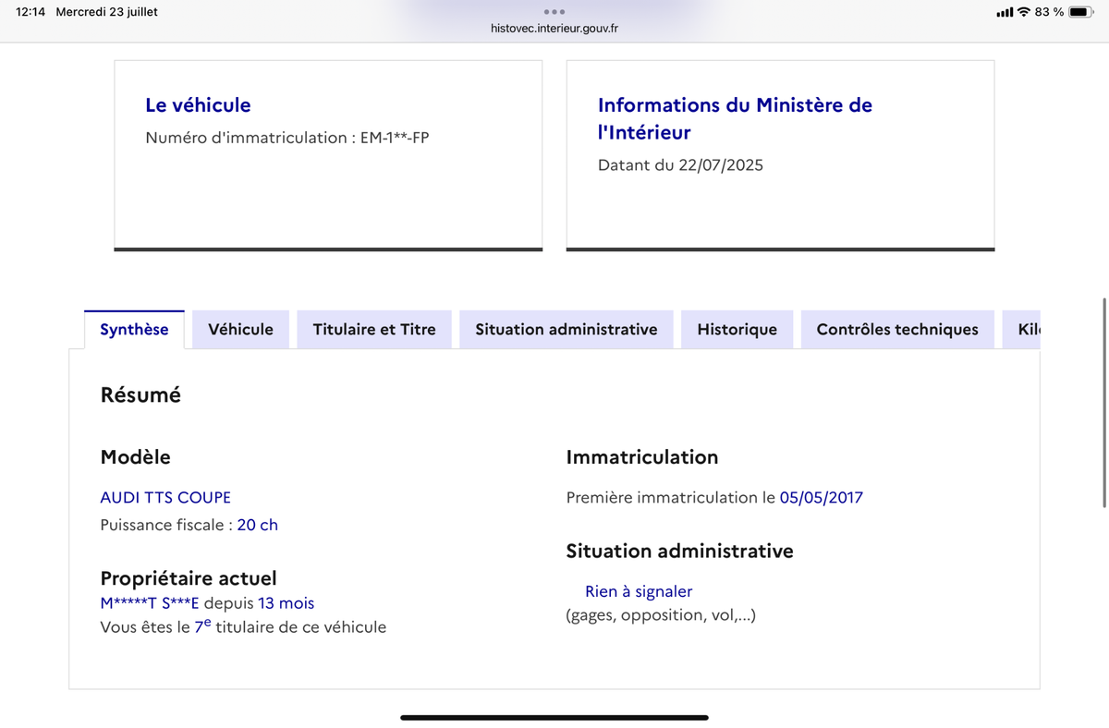This screenshot has width=1109, height=728.
Task: Click the 'Le véhicule' card heading
Action: [198, 105]
